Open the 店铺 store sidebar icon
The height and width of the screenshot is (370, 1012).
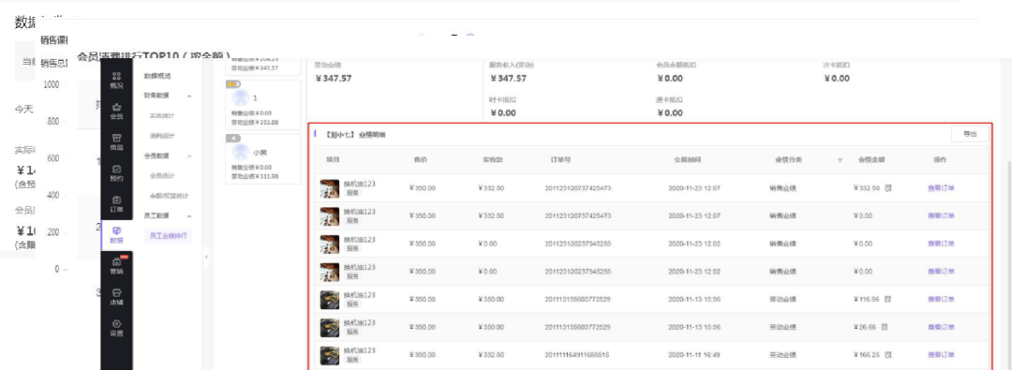tap(117, 297)
